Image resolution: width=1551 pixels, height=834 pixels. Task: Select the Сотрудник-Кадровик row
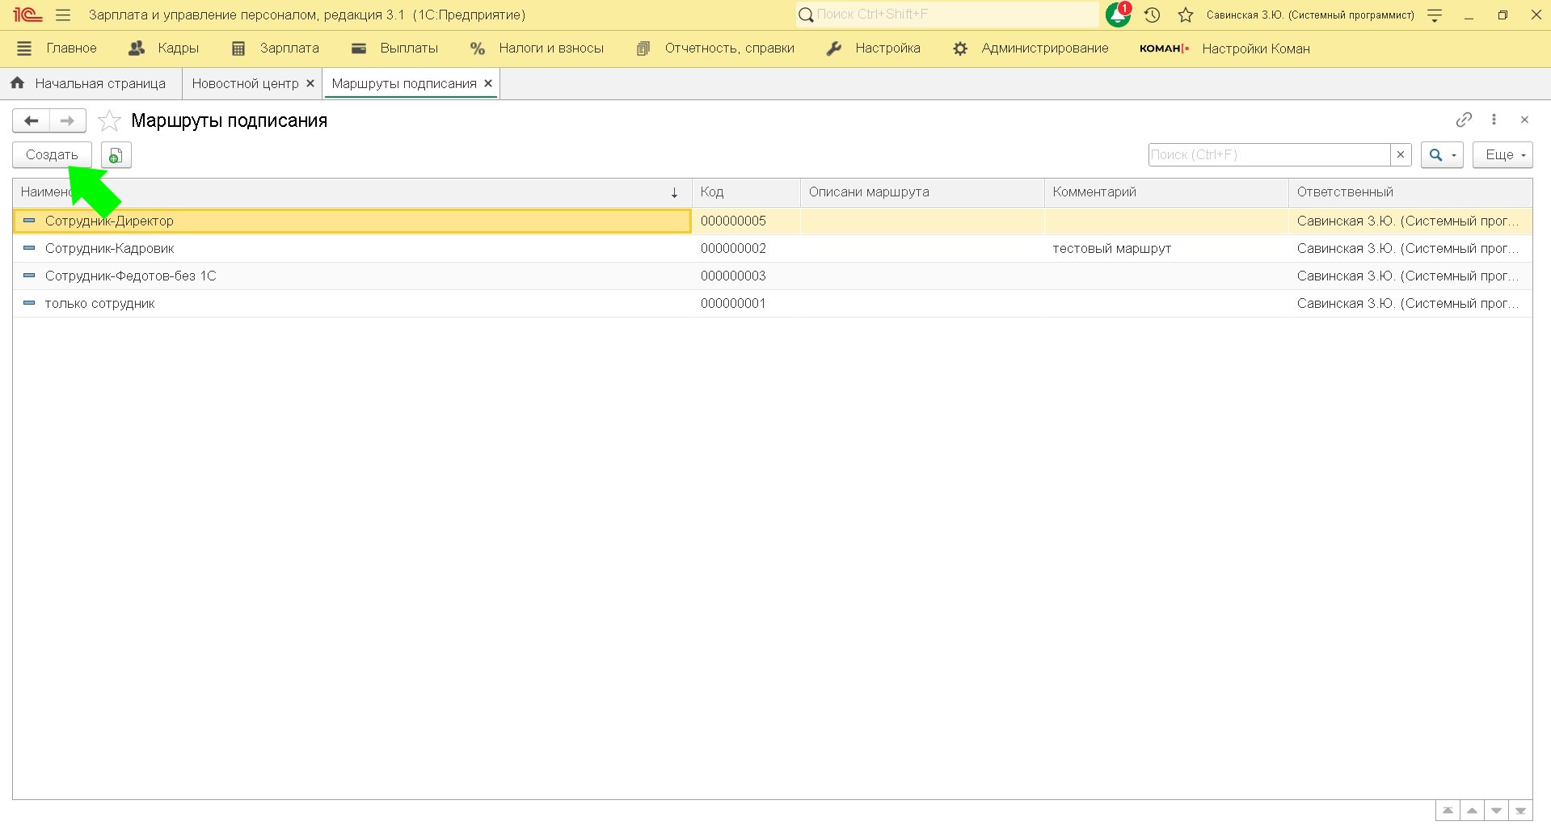(x=110, y=249)
